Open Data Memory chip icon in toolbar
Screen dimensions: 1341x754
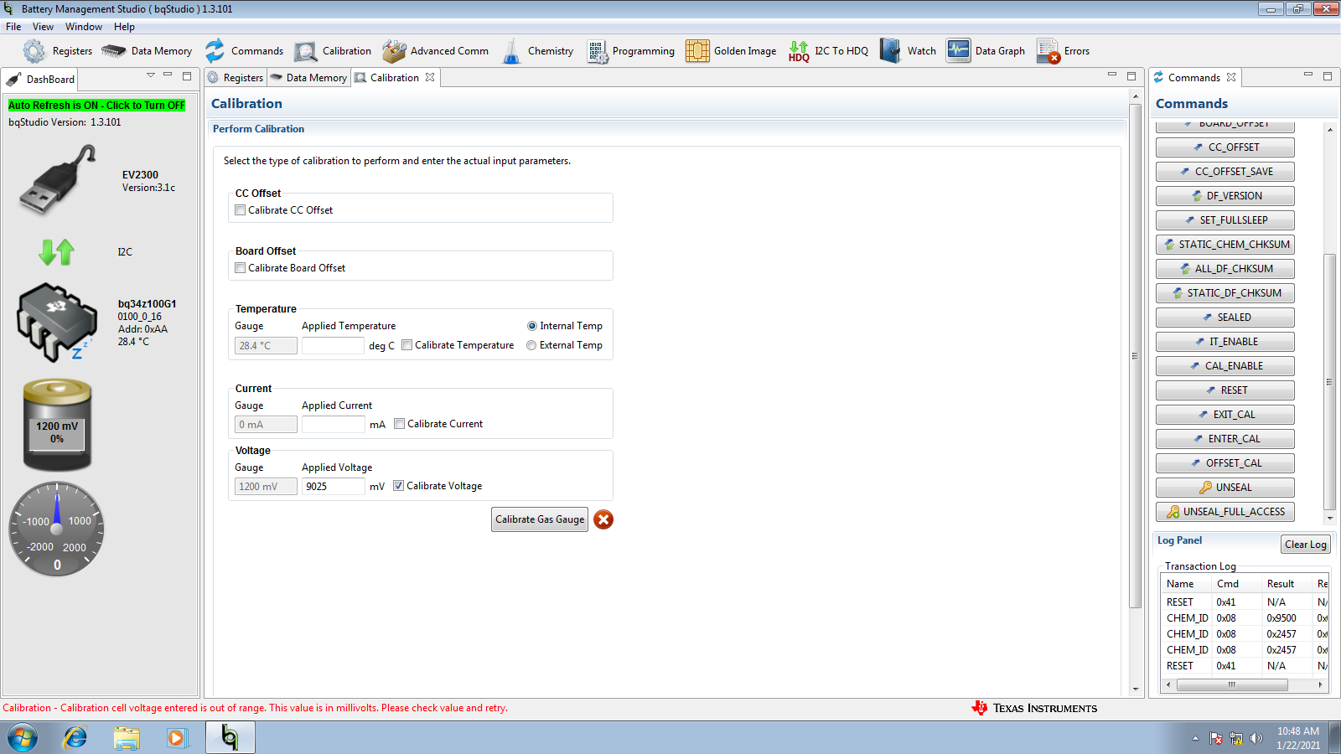pyautogui.click(x=113, y=51)
